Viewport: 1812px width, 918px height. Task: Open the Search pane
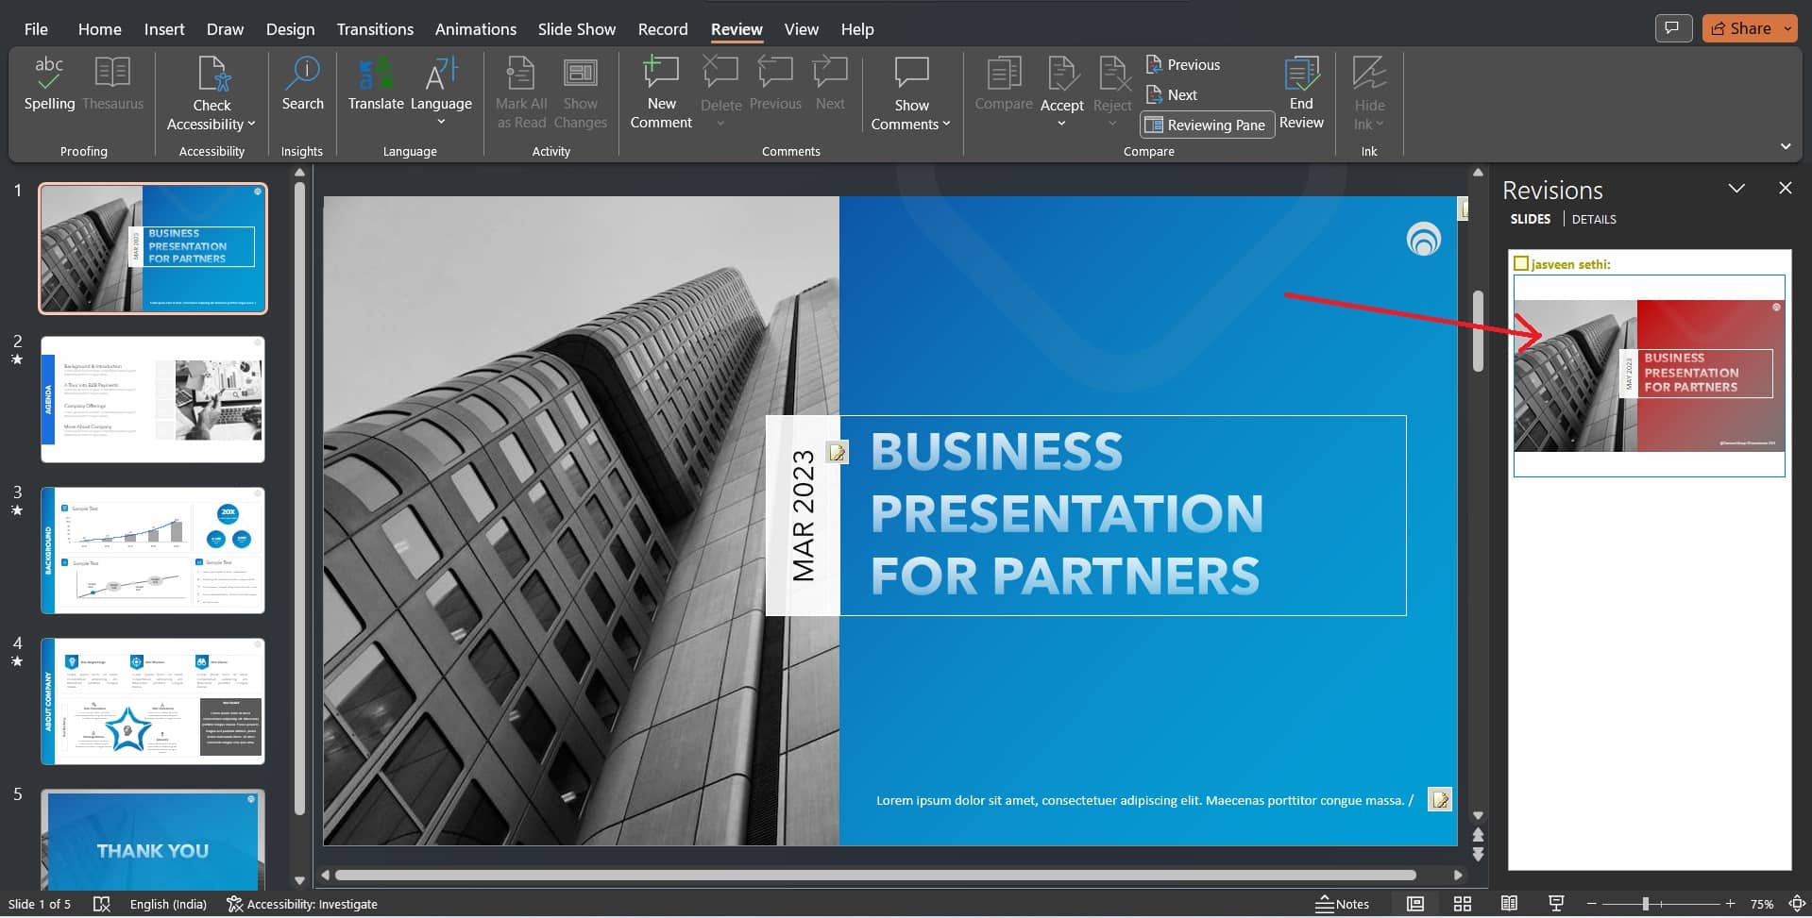tap(302, 85)
